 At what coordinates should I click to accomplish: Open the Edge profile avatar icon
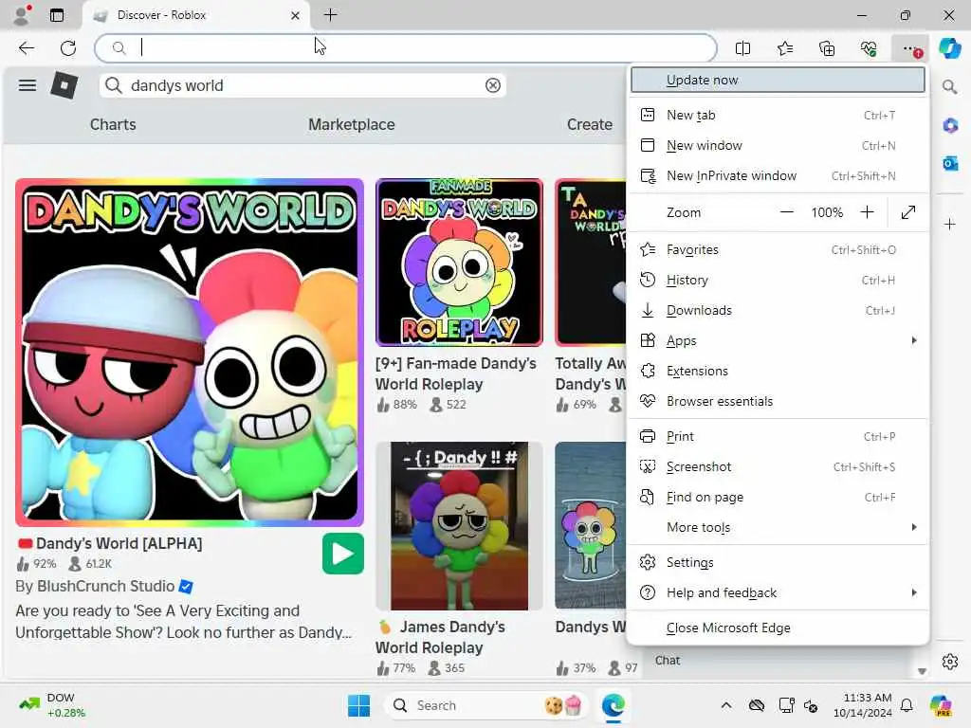click(22, 15)
